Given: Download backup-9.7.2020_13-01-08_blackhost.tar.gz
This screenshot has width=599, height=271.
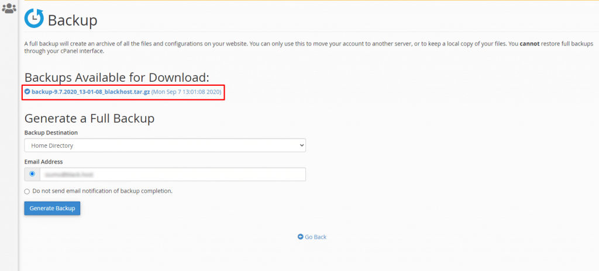Looking at the screenshot, I should [x=91, y=92].
